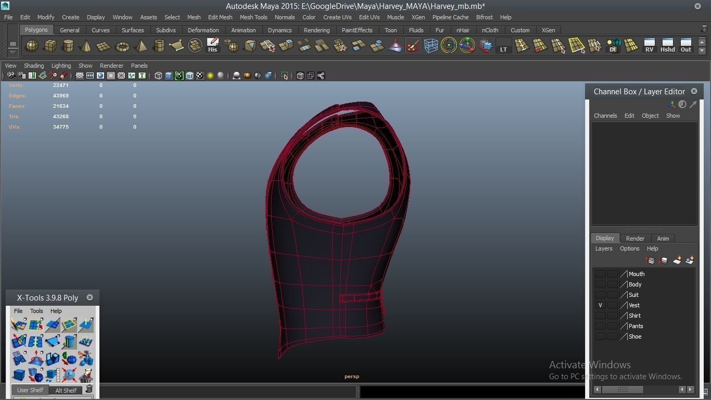Switch to the Render layer tab

(635, 239)
